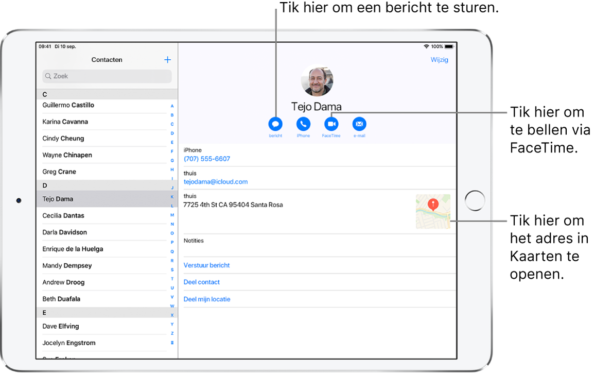The height and width of the screenshot is (373, 594).
Task: Tap the iPhone call icon
Action: tap(303, 124)
